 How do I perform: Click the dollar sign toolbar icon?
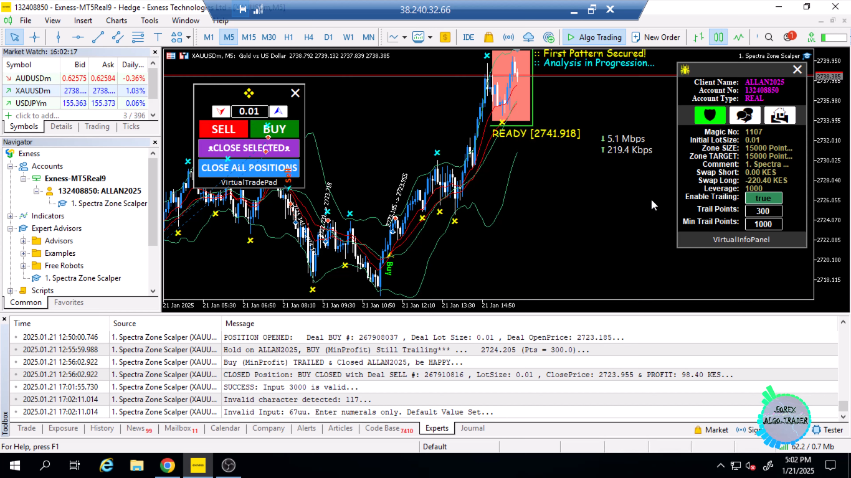445,37
